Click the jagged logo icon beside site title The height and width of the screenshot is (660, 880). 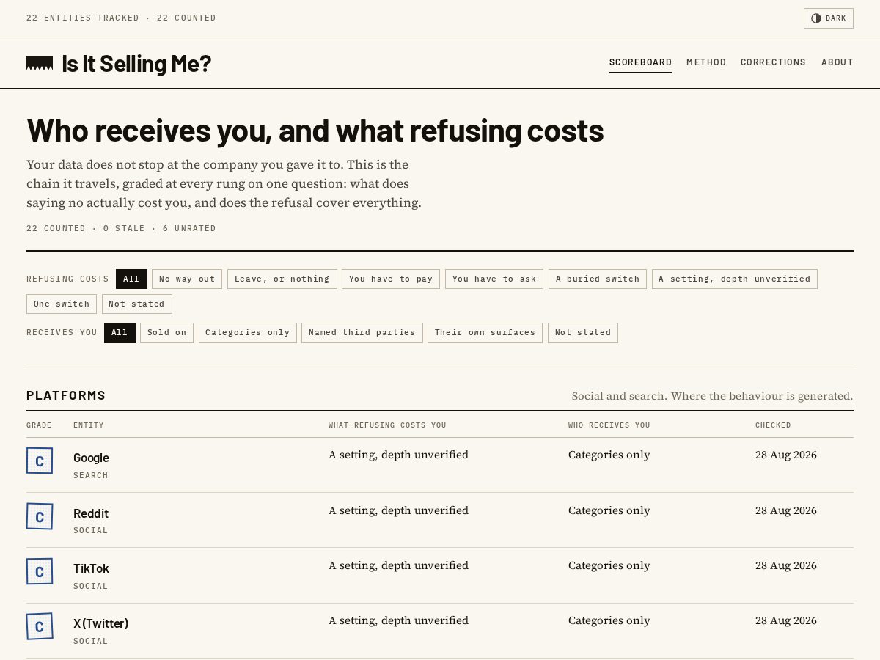pyautogui.click(x=40, y=63)
